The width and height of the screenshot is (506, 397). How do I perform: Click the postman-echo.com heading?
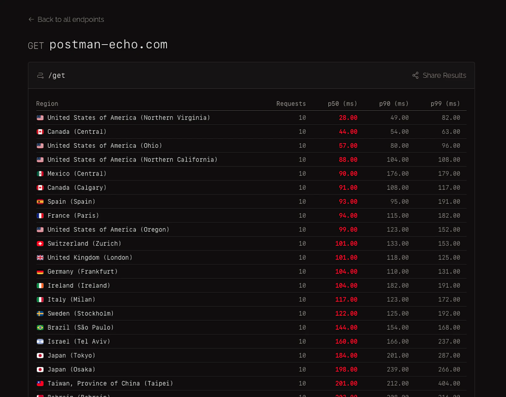pos(108,45)
